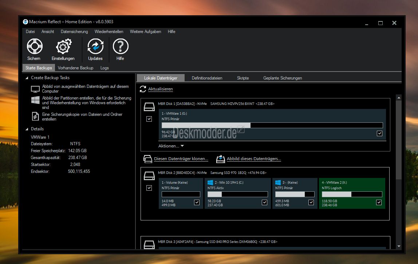418x264 pixels.
Task: Click the MBR Disk 3 drive icon
Action: 149,244
